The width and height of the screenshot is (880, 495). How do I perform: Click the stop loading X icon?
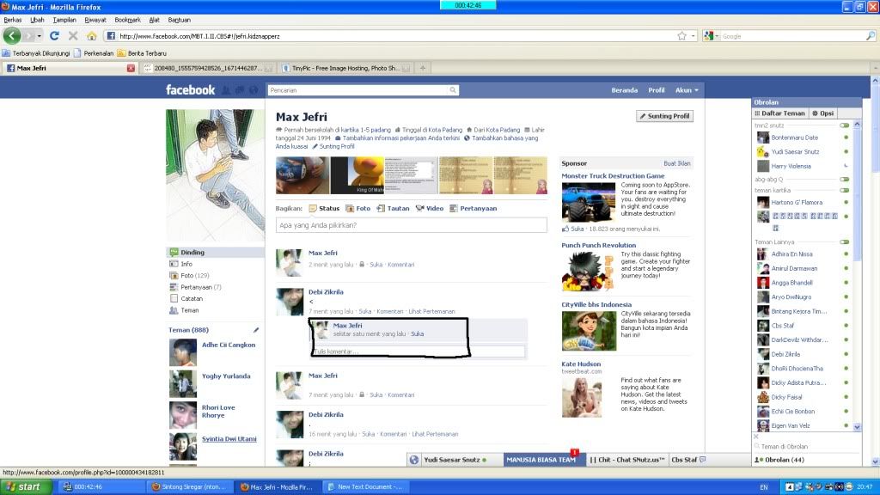tap(73, 36)
